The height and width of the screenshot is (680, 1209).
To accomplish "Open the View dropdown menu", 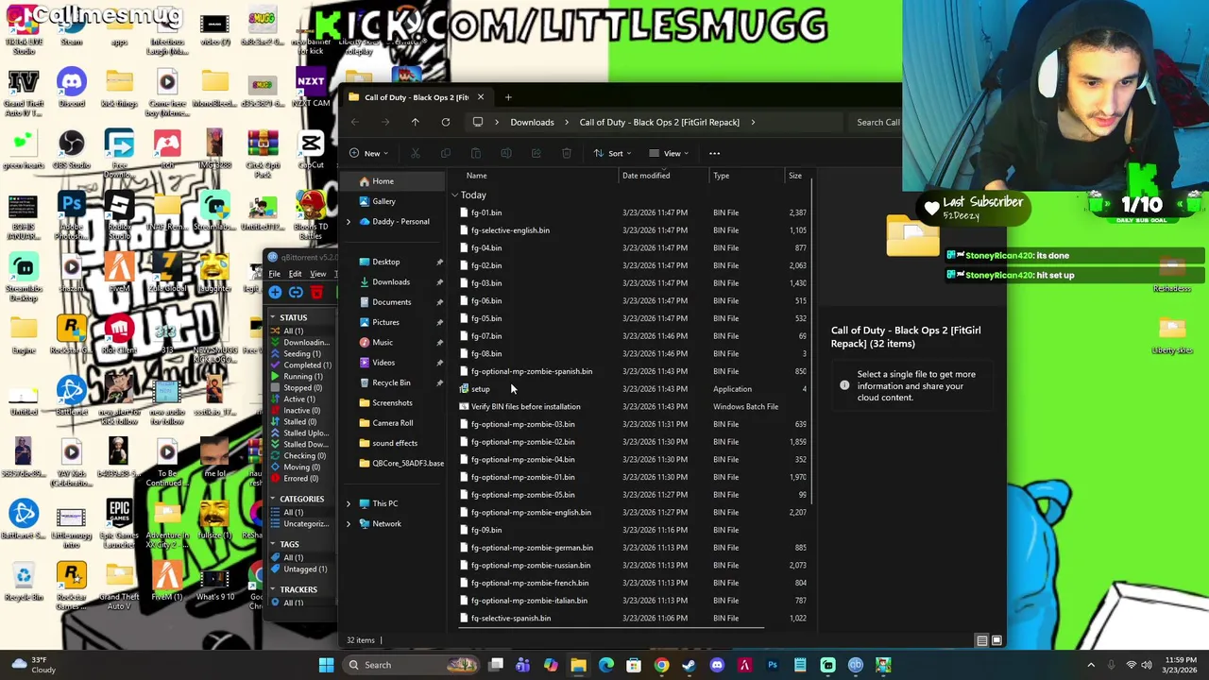I will click(669, 153).
